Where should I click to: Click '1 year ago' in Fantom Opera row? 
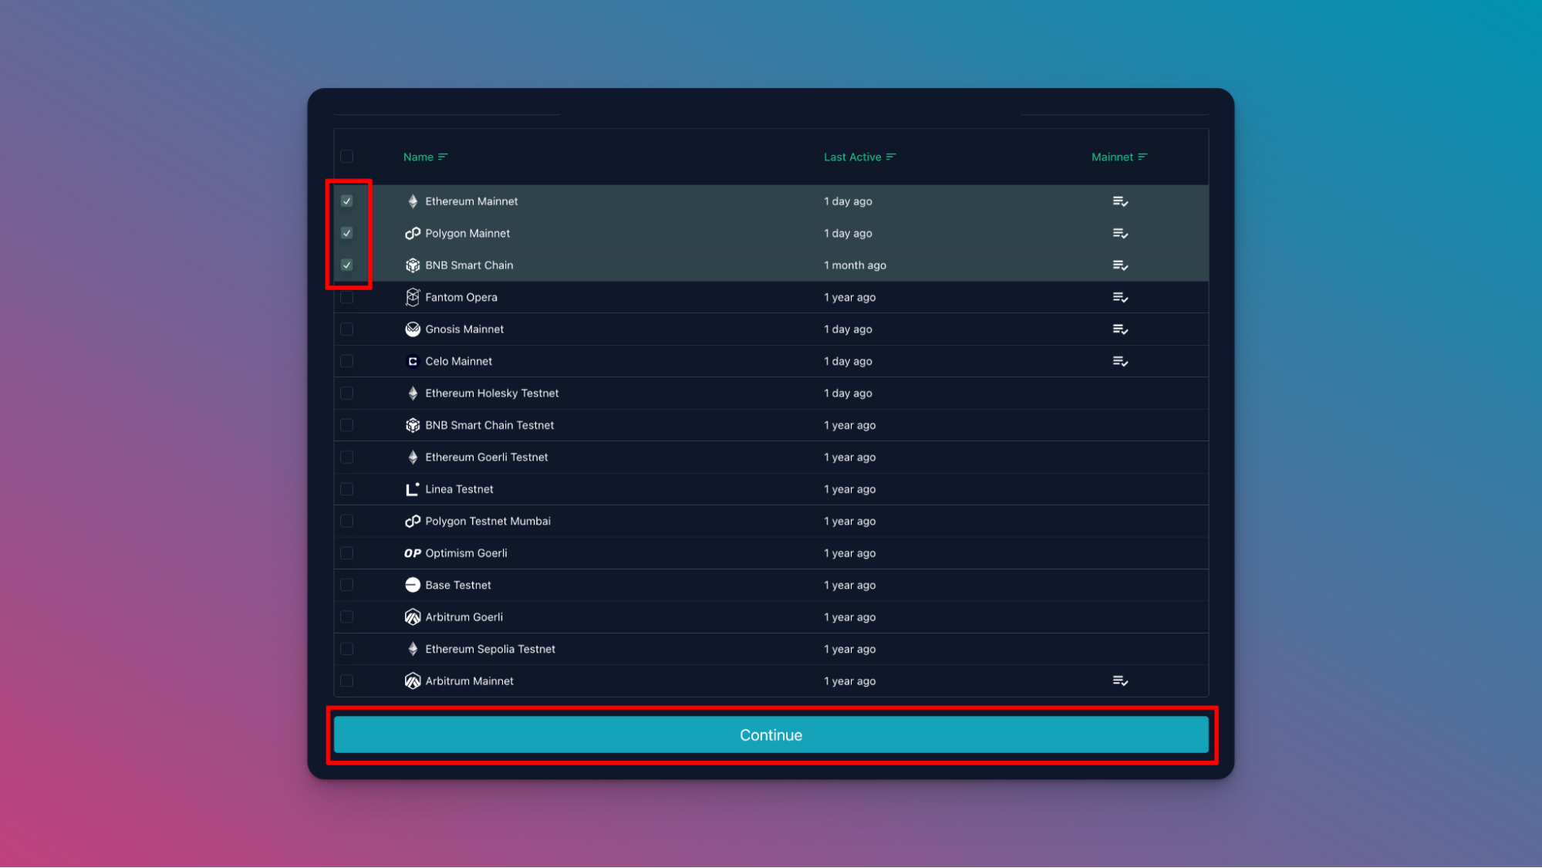pyautogui.click(x=849, y=297)
